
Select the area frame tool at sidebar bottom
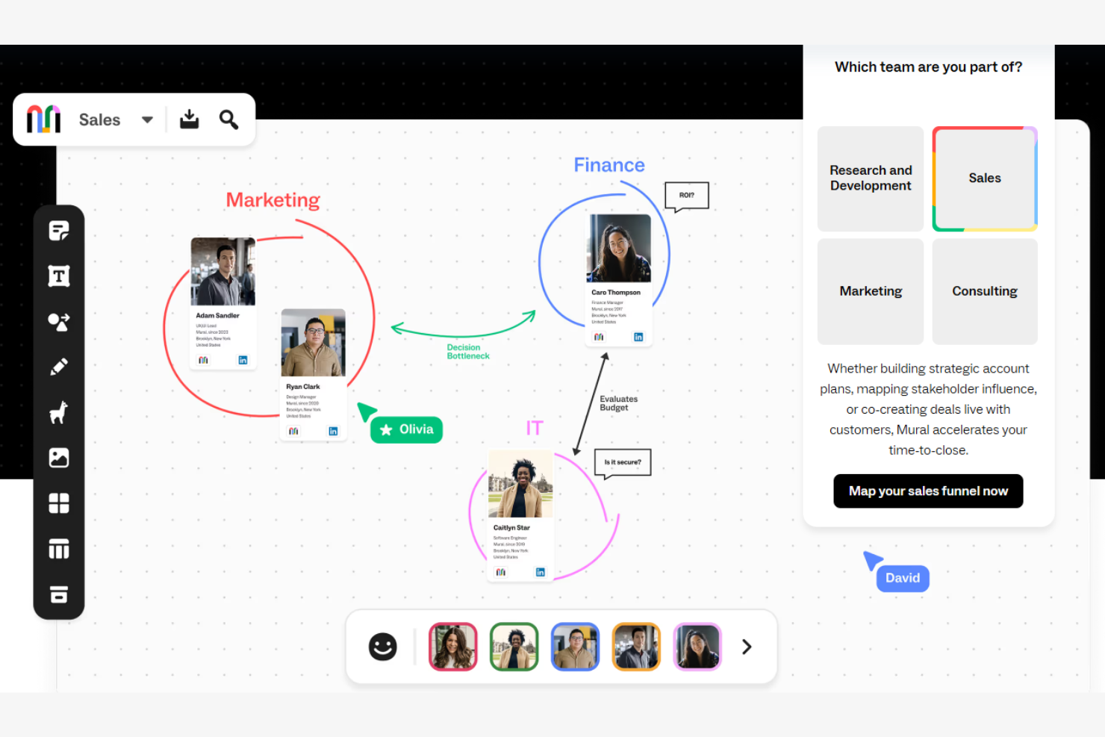[x=59, y=594]
